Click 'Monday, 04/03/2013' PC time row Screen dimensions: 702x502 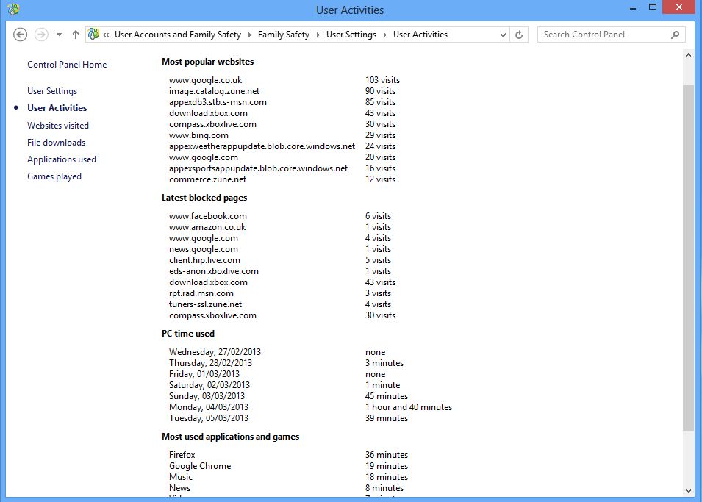(x=209, y=407)
